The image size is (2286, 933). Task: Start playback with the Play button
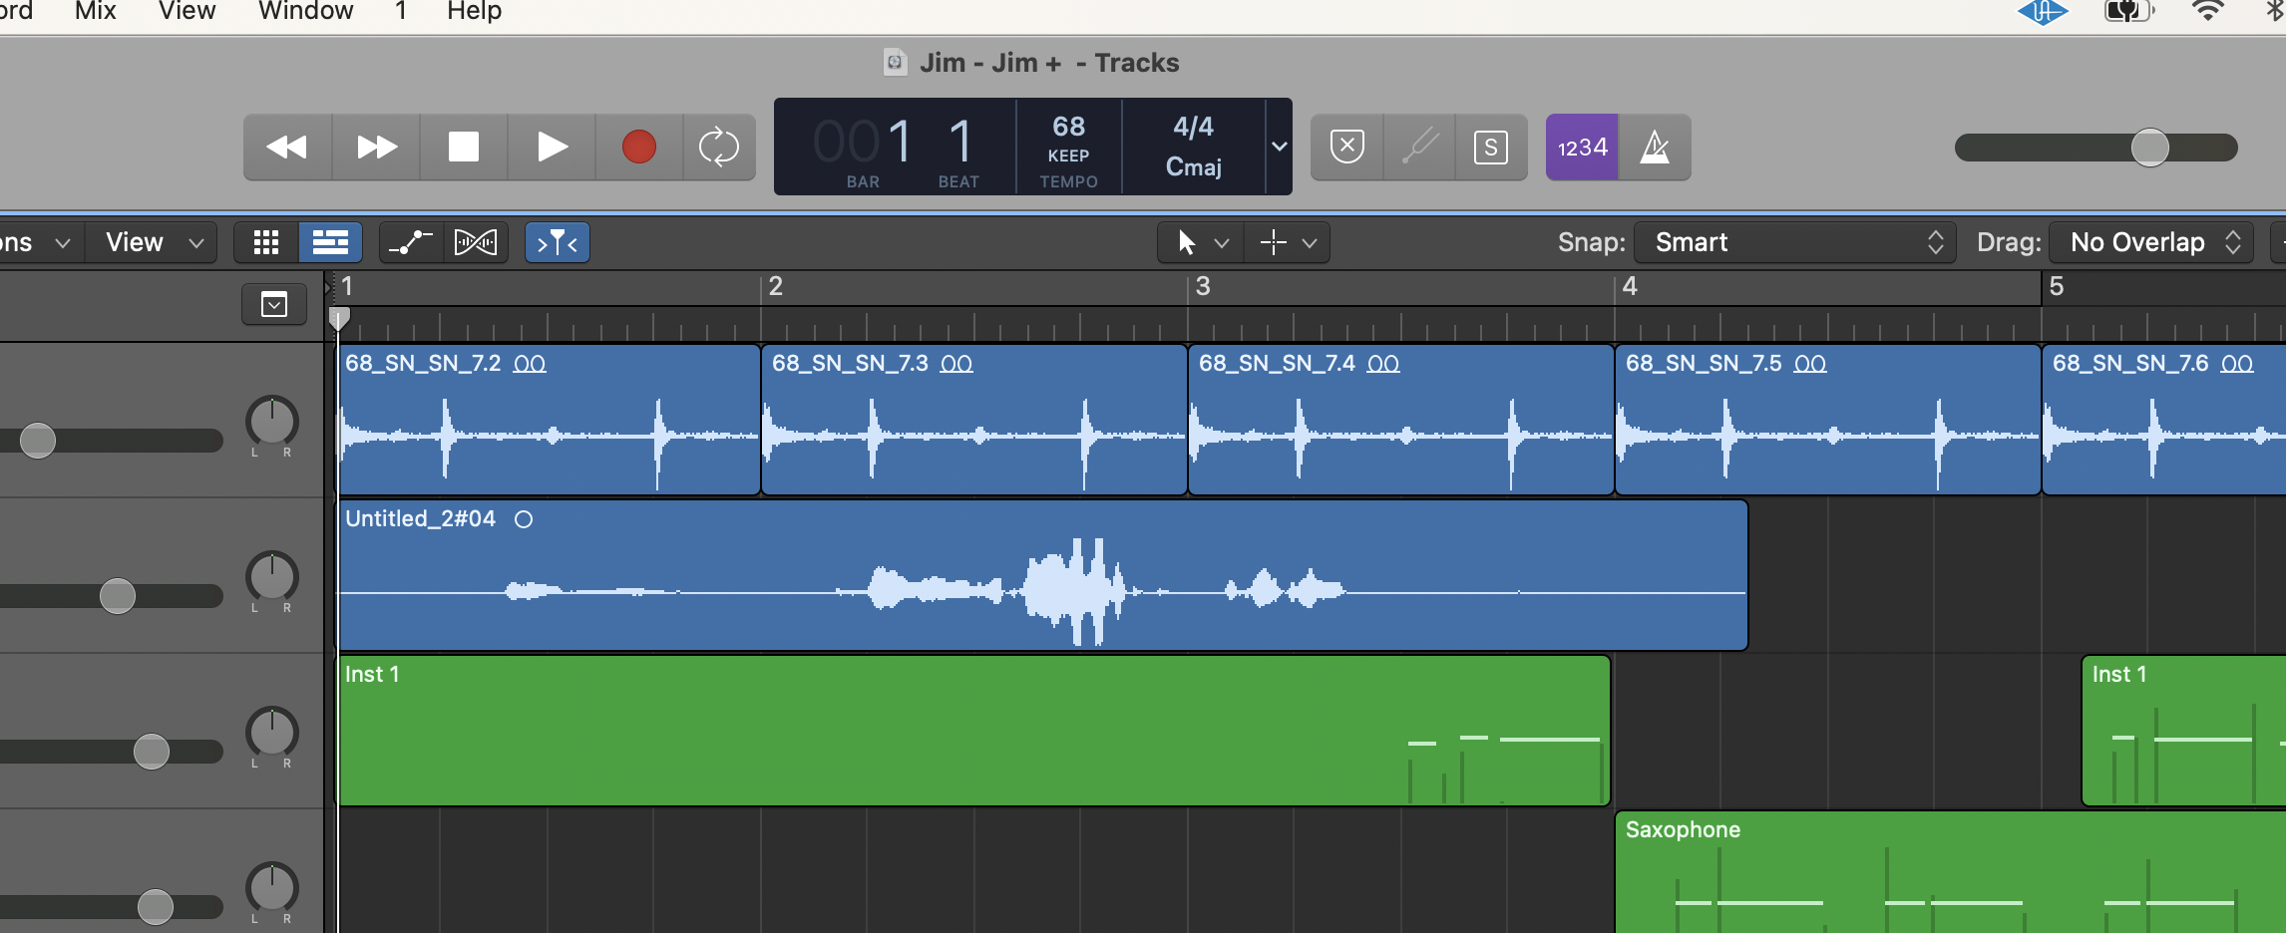(x=552, y=148)
